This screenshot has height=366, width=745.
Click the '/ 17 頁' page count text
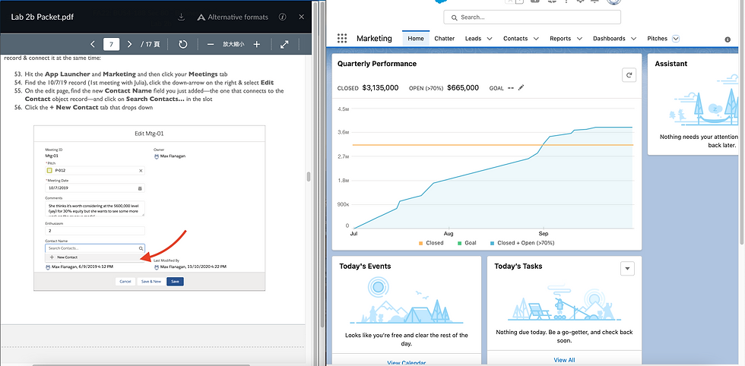click(x=151, y=44)
